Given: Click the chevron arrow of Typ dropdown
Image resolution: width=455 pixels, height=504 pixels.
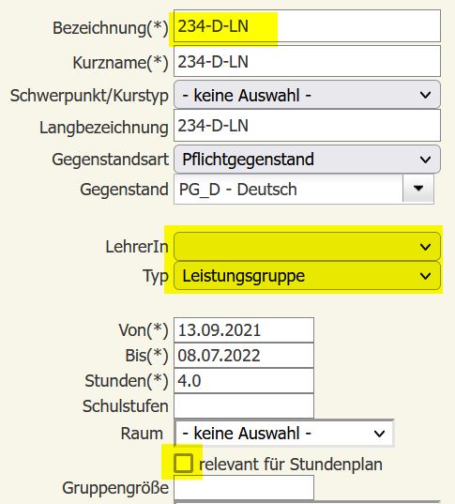Looking at the screenshot, I should 425,276.
